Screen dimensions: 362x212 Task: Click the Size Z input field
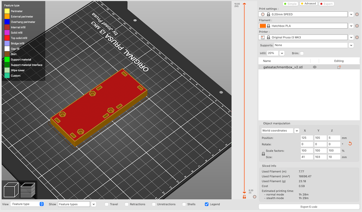(x=334, y=157)
